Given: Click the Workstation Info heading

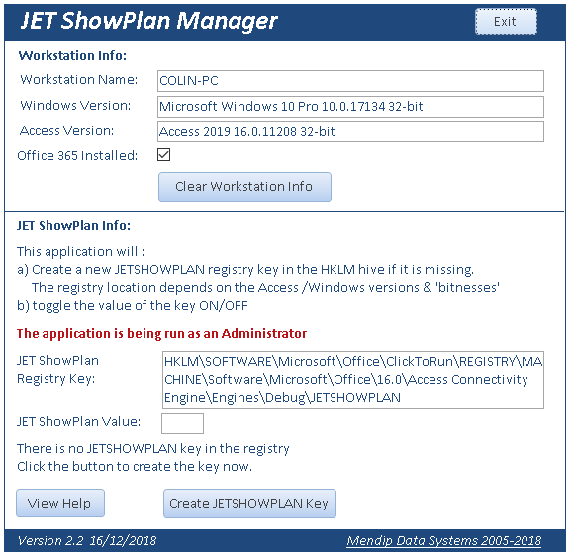Looking at the screenshot, I should (x=72, y=56).
